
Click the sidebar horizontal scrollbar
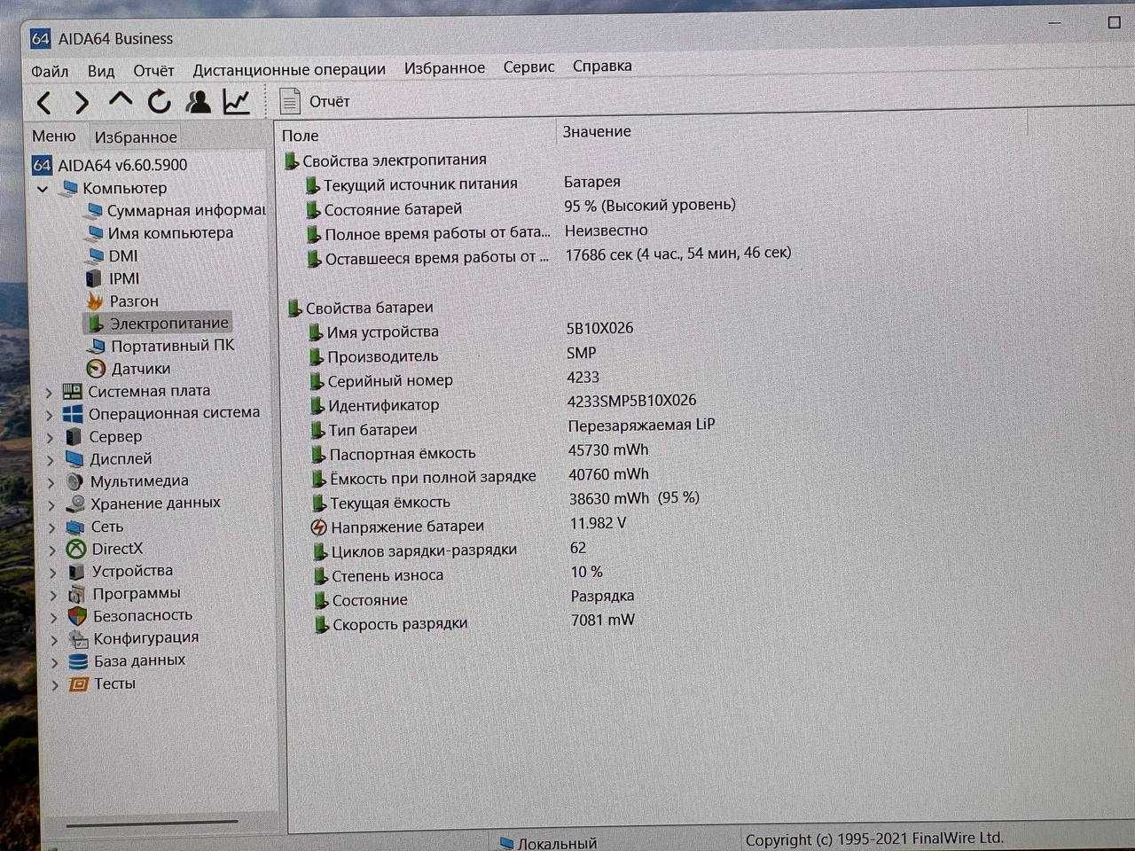tap(153, 823)
